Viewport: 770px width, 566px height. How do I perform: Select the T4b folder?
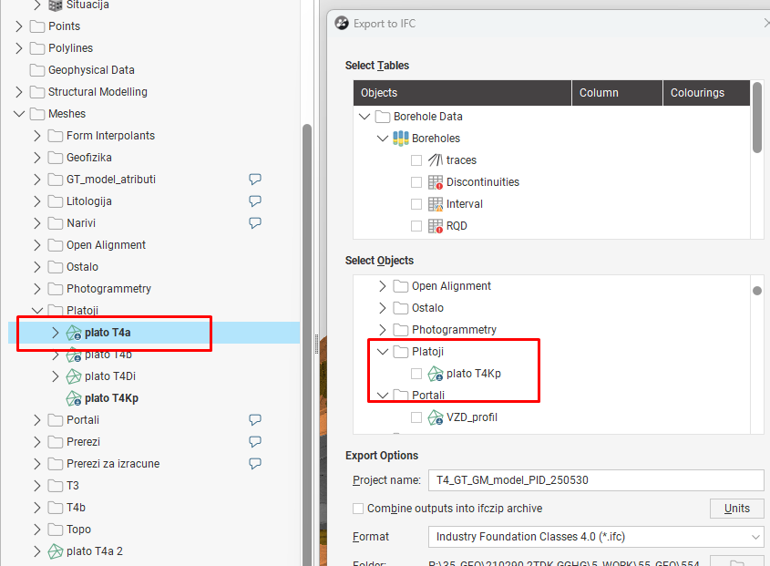pyautogui.click(x=77, y=508)
